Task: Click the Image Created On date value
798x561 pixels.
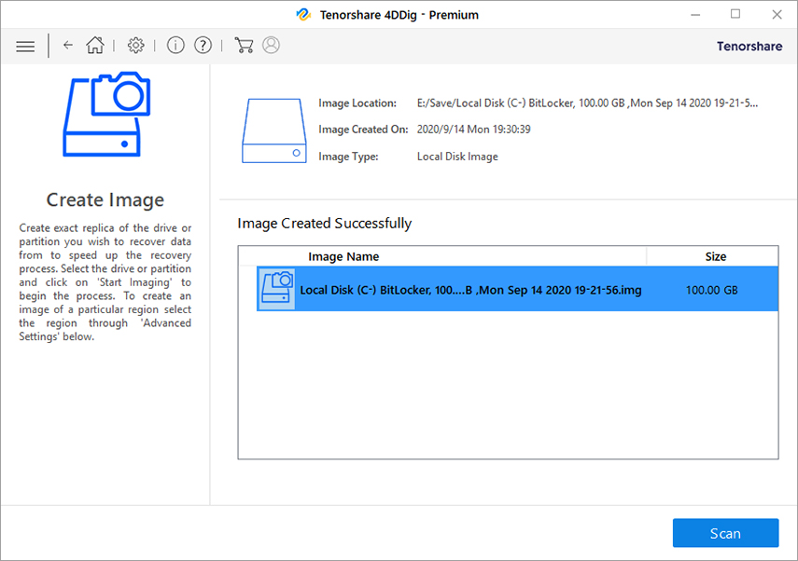Action: [473, 130]
